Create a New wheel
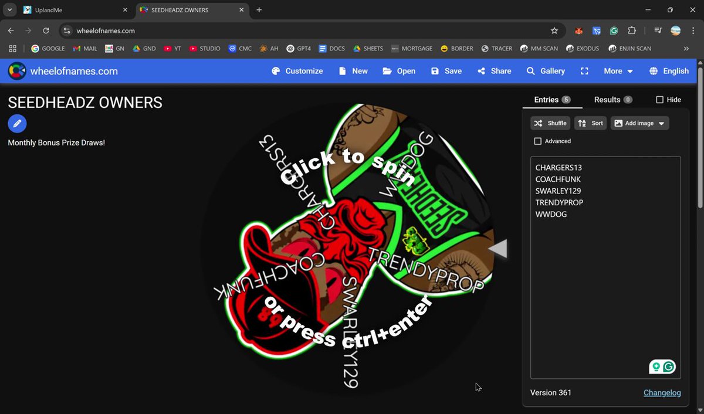This screenshot has height=414, width=704. [353, 71]
